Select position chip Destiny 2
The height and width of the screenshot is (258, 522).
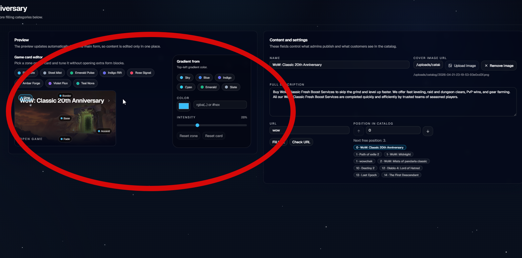(x=365, y=168)
